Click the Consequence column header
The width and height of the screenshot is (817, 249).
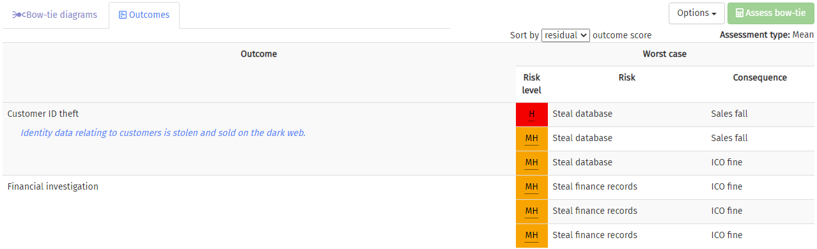[760, 78]
